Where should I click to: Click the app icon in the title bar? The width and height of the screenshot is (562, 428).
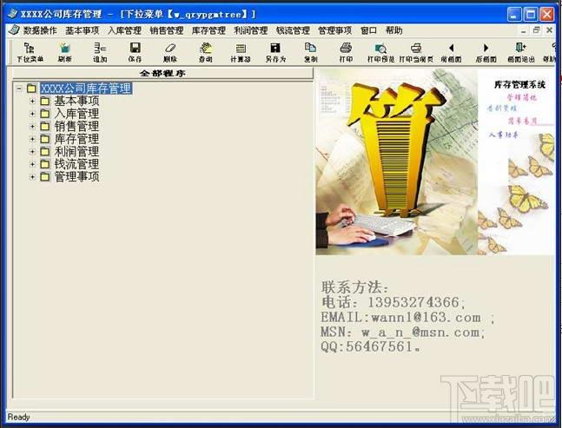pos(12,14)
